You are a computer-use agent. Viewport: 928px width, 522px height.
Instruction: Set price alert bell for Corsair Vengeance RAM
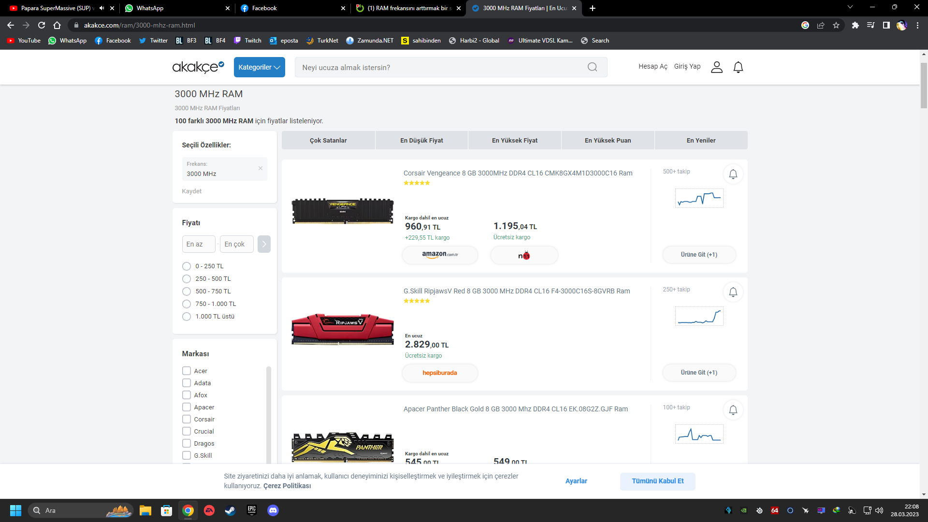(733, 174)
